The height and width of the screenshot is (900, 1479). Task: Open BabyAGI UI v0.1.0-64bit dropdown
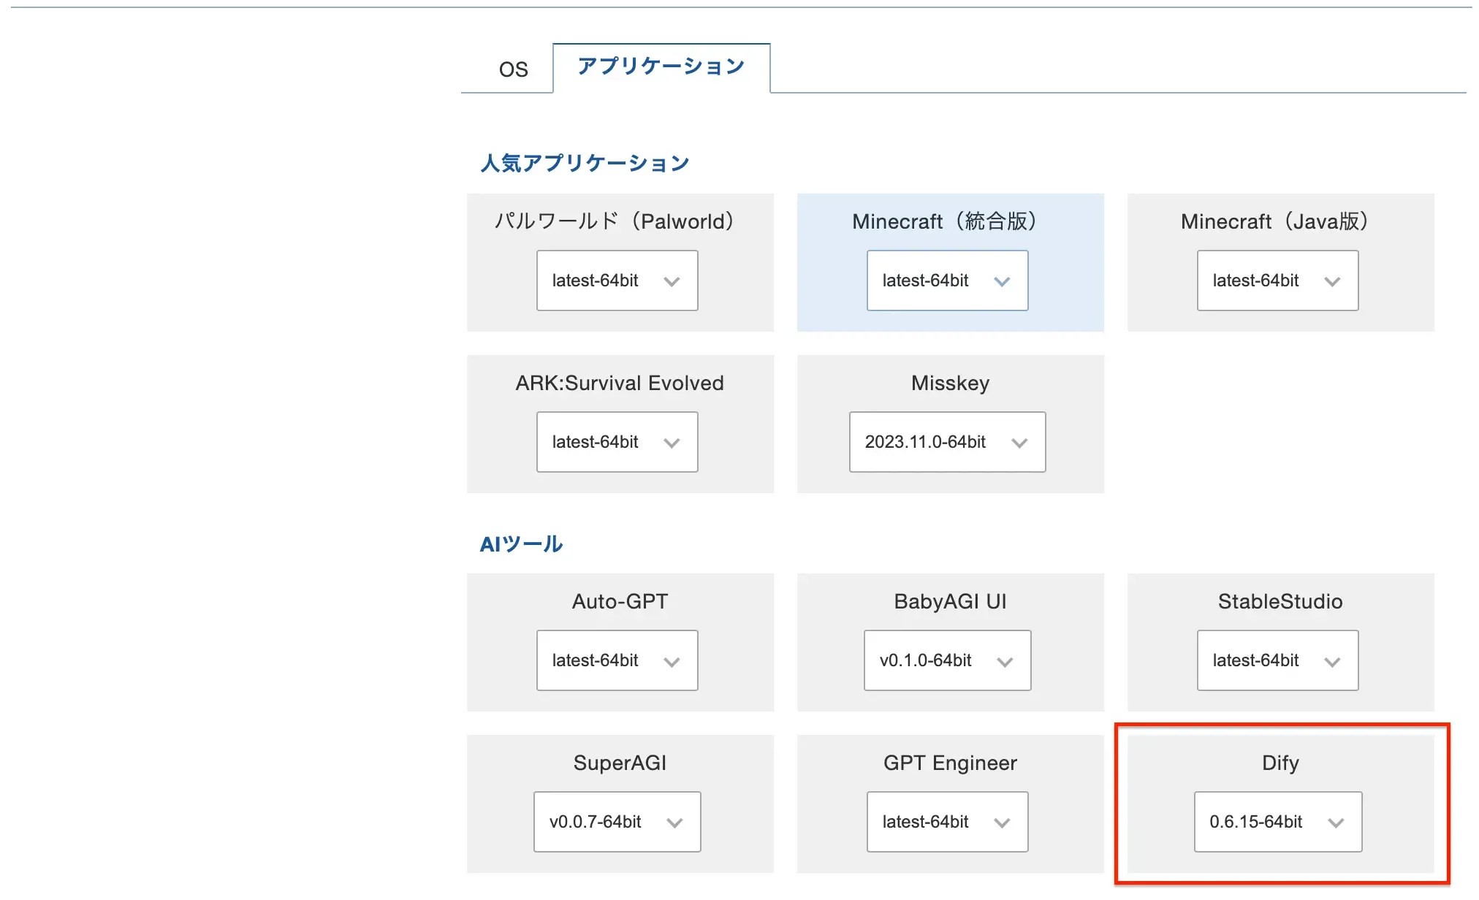[948, 660]
